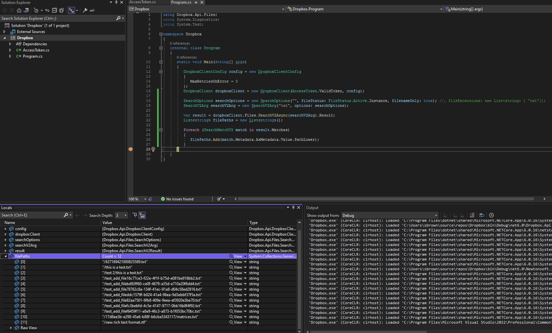Click the Type column header in Locals
This screenshot has height=333, width=552.
tap(272, 223)
